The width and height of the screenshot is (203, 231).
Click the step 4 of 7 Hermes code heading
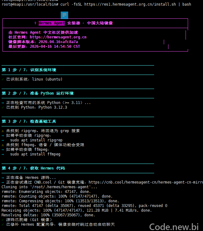tap(33, 168)
